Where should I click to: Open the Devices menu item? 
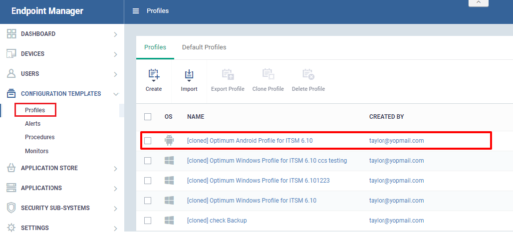(33, 53)
